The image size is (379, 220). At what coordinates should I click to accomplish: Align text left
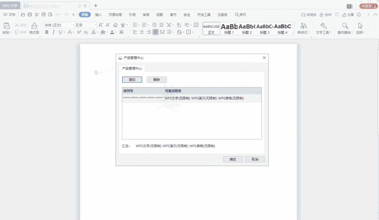coord(135,32)
